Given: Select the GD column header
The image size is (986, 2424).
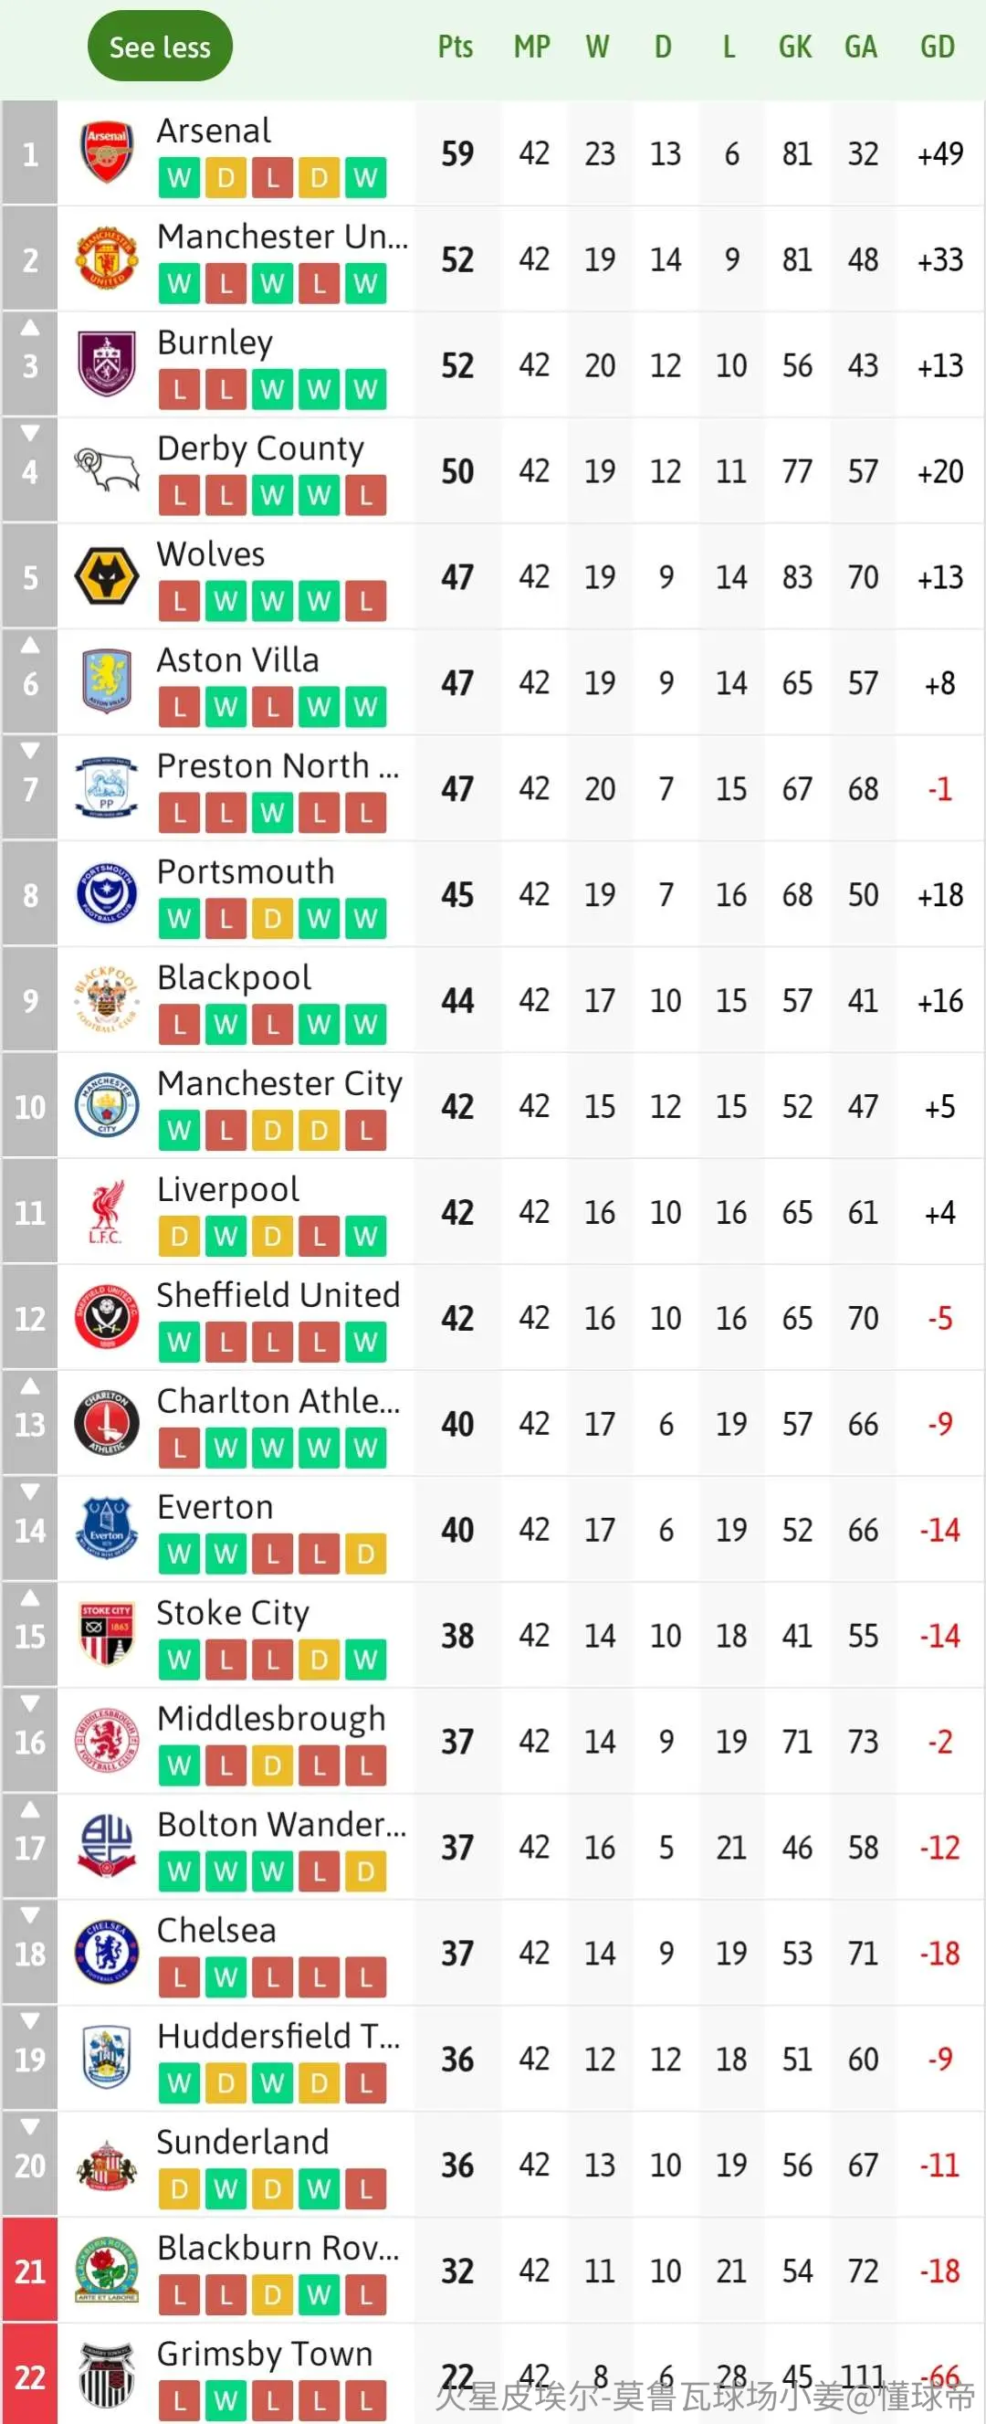Looking at the screenshot, I should pyautogui.click(x=937, y=47).
